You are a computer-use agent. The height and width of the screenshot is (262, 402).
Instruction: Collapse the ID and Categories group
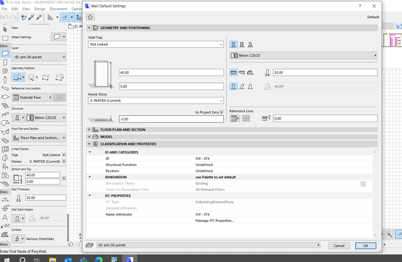click(x=90, y=152)
